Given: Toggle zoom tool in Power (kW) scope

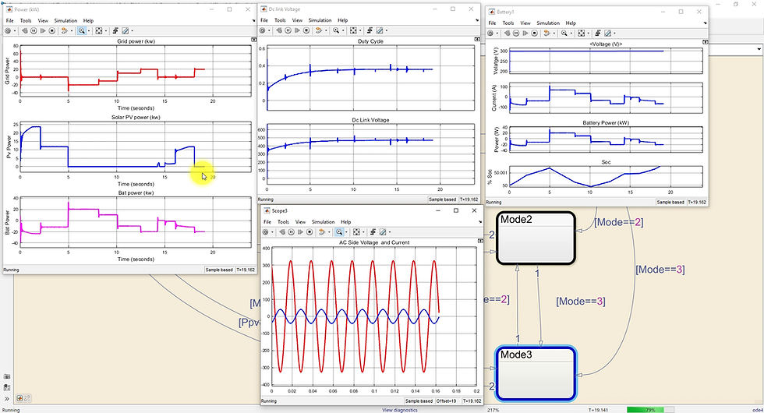Looking at the screenshot, I should pos(82,30).
